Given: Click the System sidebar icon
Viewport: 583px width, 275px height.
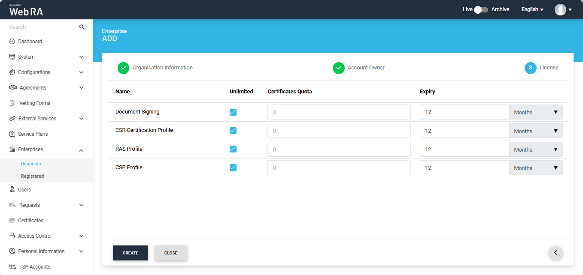Looking at the screenshot, I should coord(12,57).
